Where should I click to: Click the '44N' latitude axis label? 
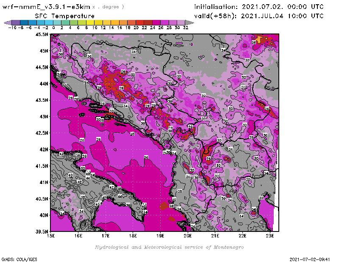point(44,84)
